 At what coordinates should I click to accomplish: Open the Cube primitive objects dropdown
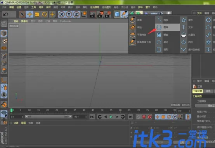click(117, 14)
